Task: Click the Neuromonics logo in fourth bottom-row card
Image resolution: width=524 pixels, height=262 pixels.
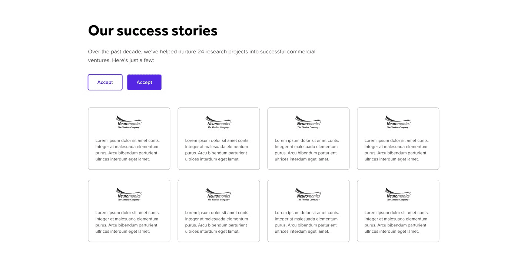Action: tap(398, 194)
